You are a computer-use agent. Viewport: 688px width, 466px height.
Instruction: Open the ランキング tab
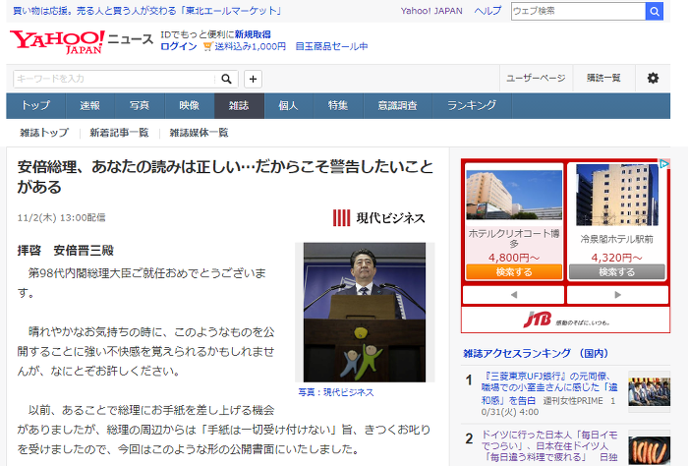(x=472, y=105)
